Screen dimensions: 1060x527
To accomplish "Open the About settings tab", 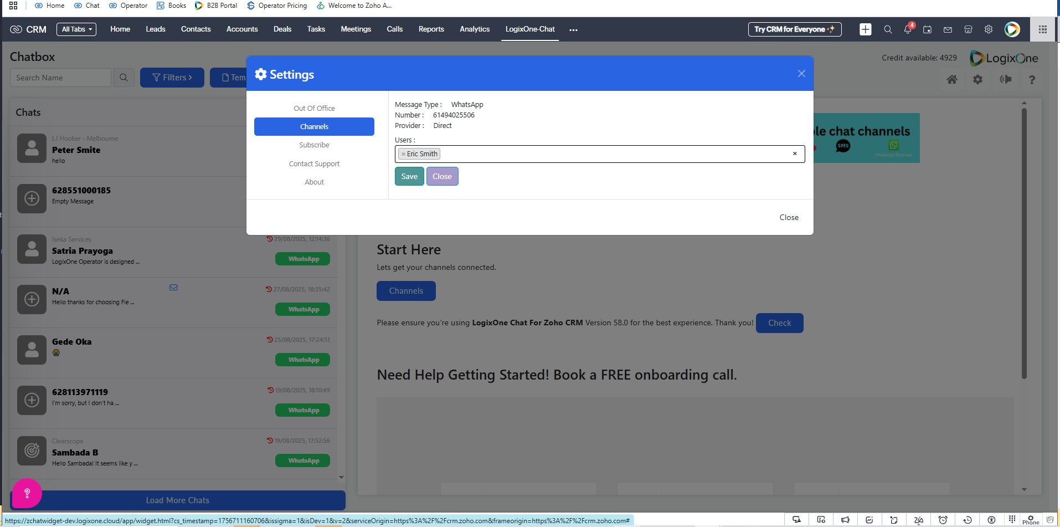I will [314, 182].
